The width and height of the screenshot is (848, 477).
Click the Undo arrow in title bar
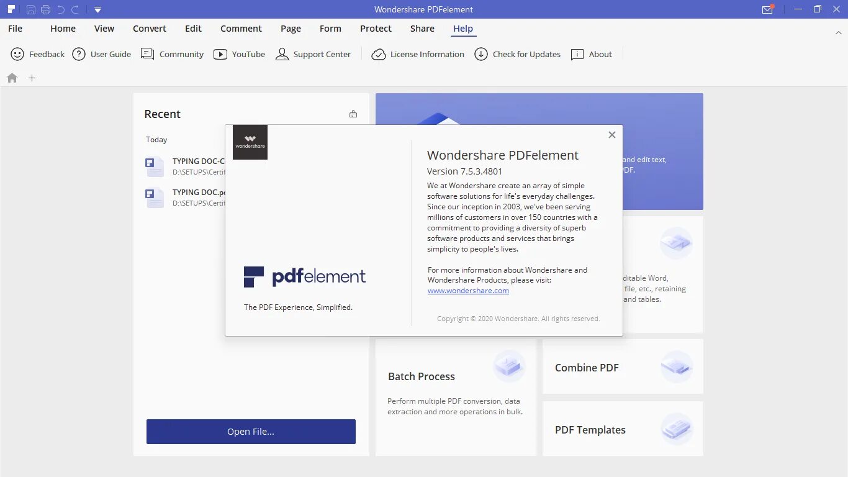pos(61,9)
